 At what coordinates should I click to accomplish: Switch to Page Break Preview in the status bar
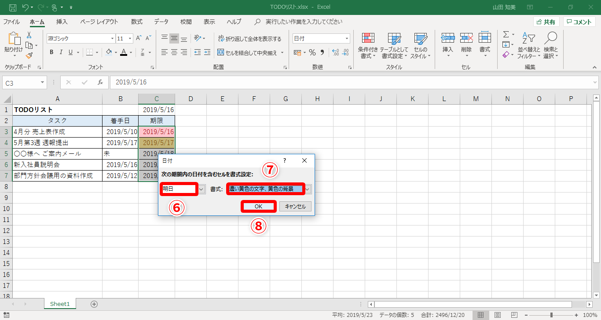[513, 315]
